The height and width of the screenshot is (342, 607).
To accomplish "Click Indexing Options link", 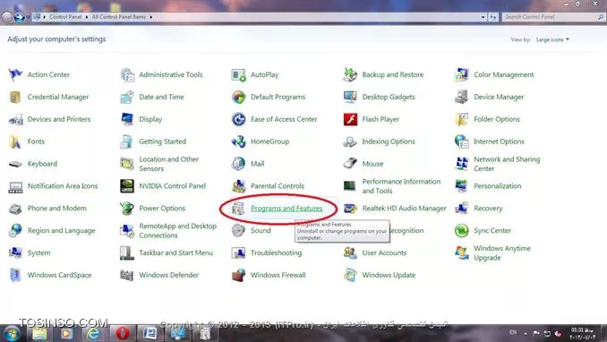I will click(x=389, y=141).
